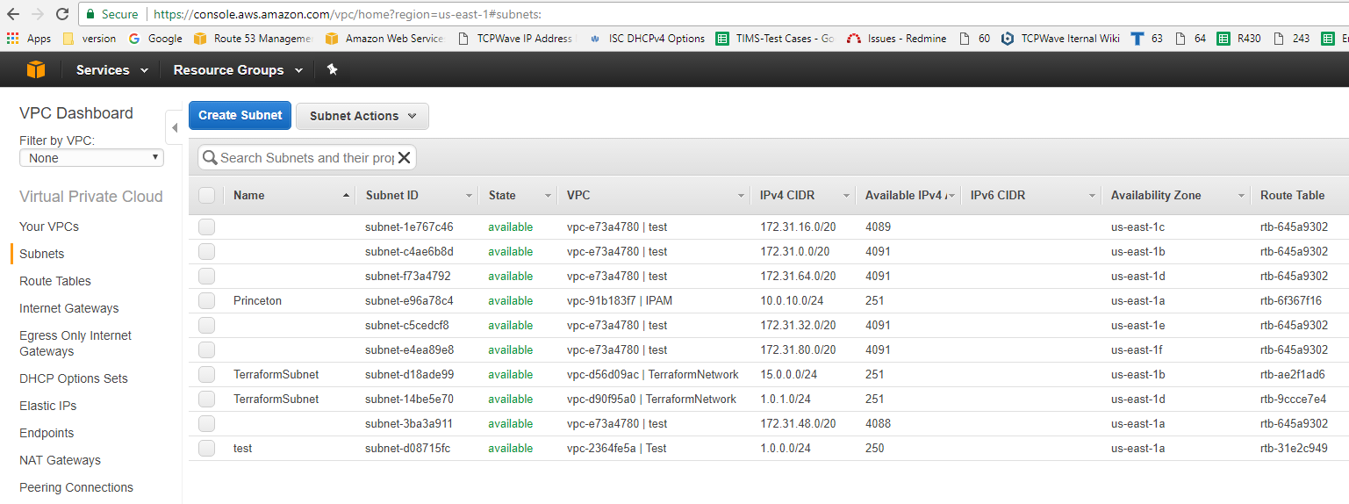Click CIDR cell 15.0.0.0/24
Image resolution: width=1349 pixels, height=504 pixels.
[789, 374]
